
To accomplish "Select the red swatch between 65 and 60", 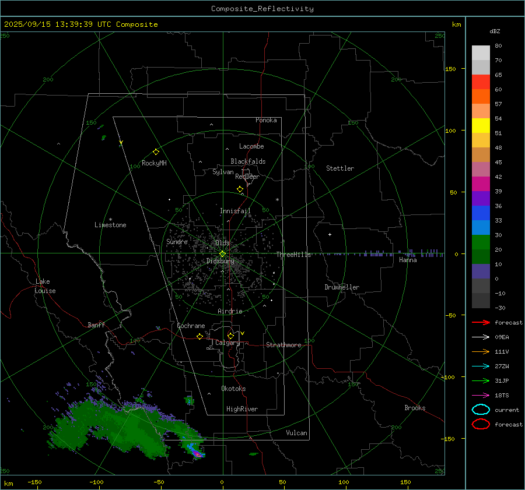I will [481, 82].
